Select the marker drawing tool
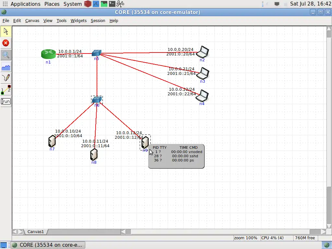Viewport: 332px width, 249px height. coord(6,78)
